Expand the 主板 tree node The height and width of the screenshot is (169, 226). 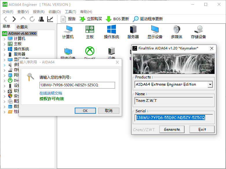click(x=4, y=44)
